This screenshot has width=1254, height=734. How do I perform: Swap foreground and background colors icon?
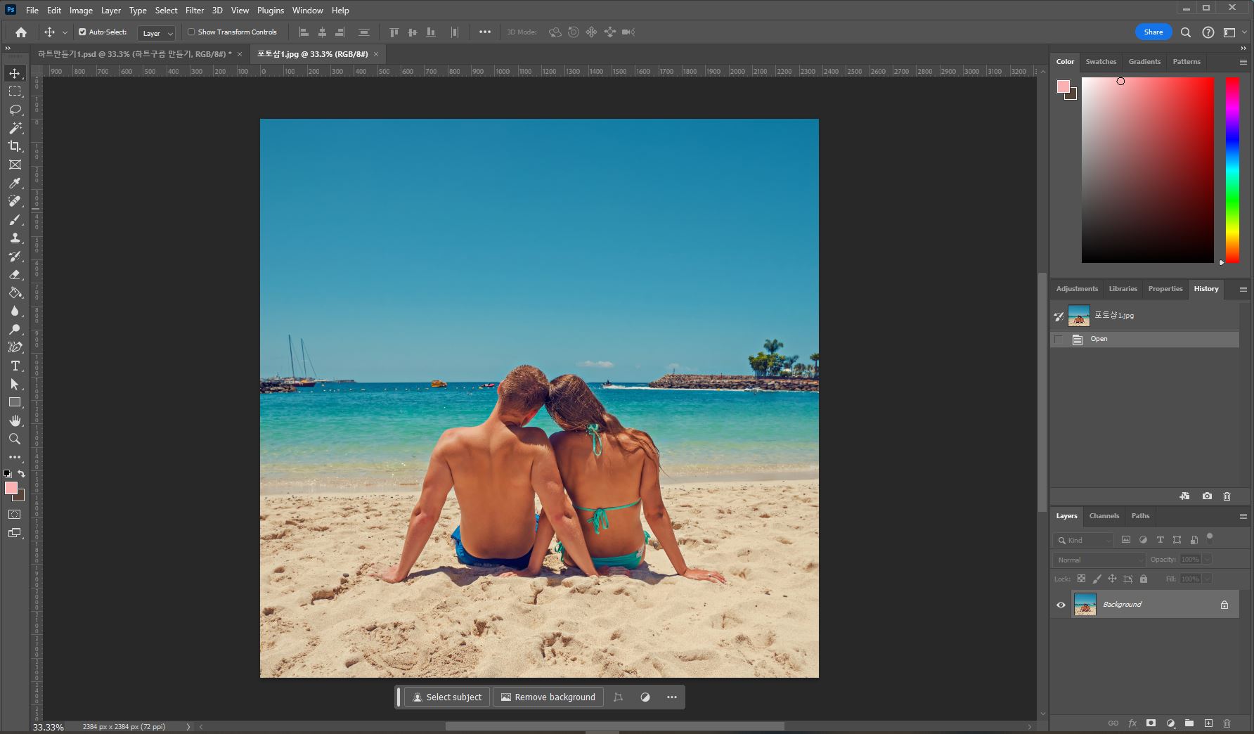[x=21, y=473]
